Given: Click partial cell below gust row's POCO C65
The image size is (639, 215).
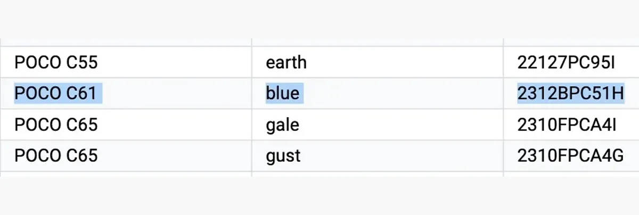Looking at the screenshot, I should [x=126, y=174].
